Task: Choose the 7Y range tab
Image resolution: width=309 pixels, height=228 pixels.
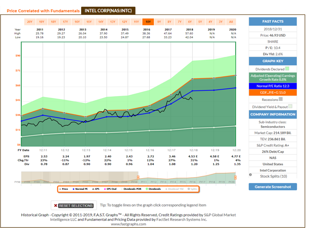Action: 180,22
